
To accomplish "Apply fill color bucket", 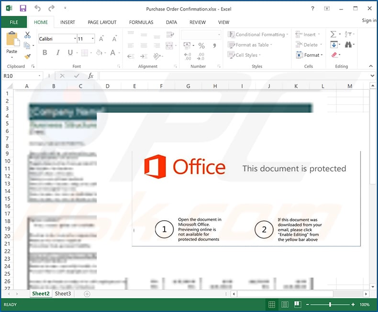I will (x=99, y=53).
